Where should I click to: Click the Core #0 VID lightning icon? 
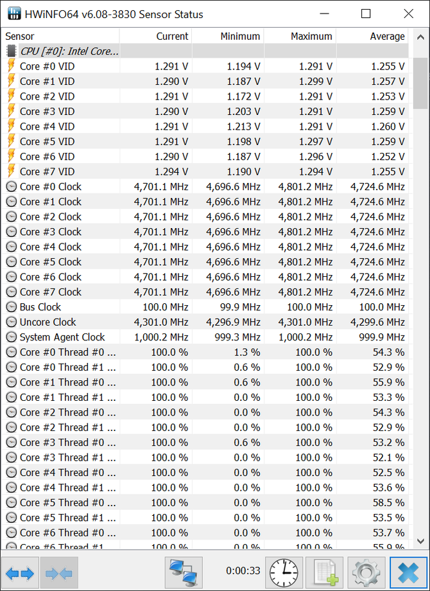(x=12, y=66)
